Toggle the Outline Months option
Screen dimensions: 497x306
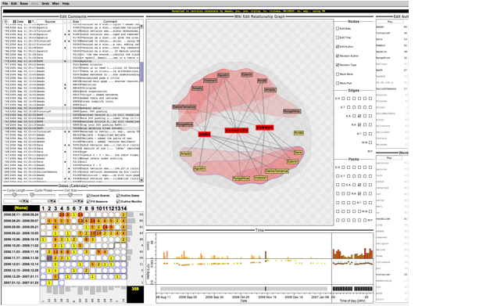point(118,202)
